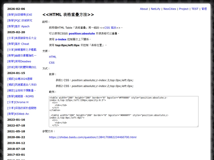Expand the 2018-07-18 date group
The height and width of the screenshot is (160, 214).
pyautogui.click(x=16, y=149)
